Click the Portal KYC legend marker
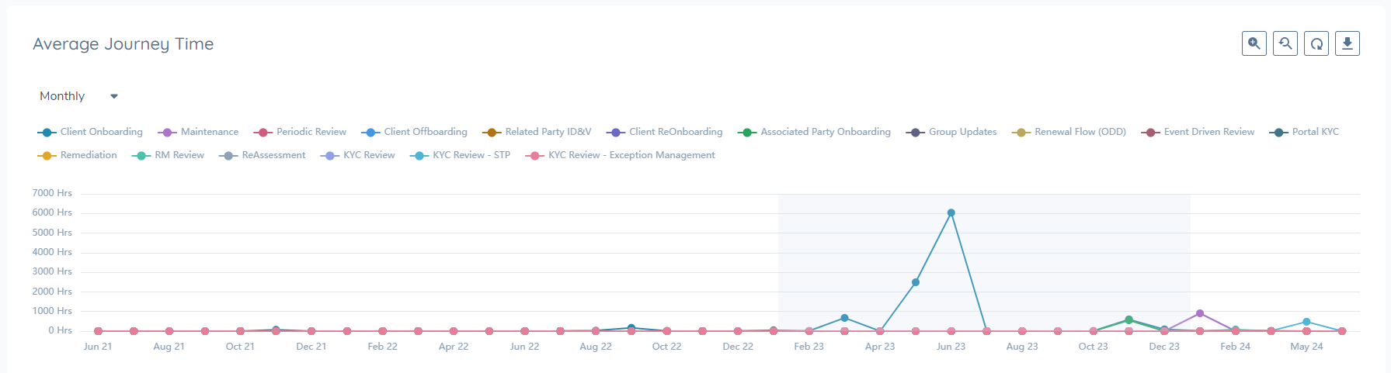Viewport: 1391px width, 373px height. tap(1278, 133)
